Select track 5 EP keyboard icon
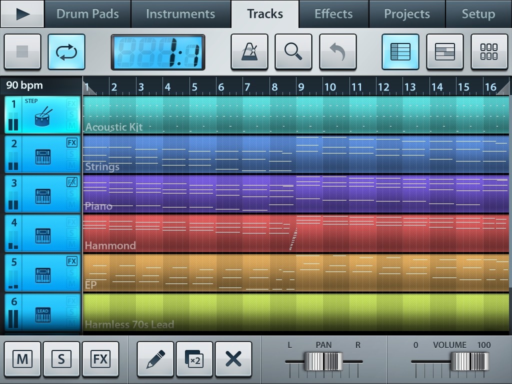Viewport: 512px width, 384px height. click(43, 275)
